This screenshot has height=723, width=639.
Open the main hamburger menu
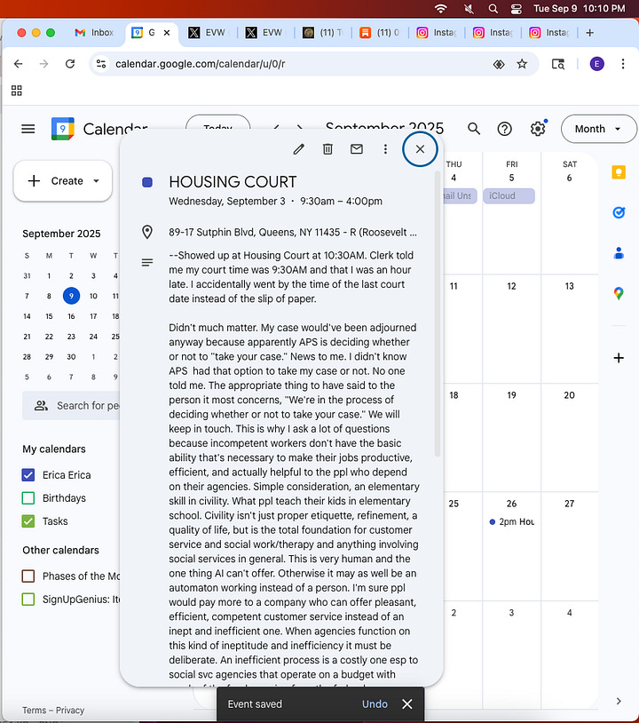pyautogui.click(x=28, y=129)
